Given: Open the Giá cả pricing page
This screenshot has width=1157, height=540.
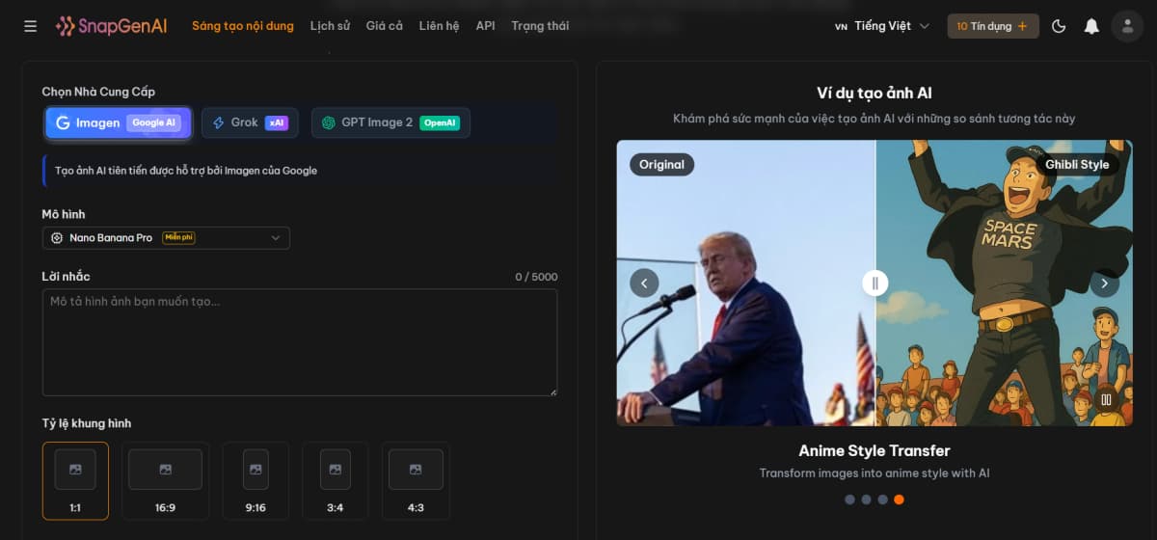Looking at the screenshot, I should (x=385, y=26).
